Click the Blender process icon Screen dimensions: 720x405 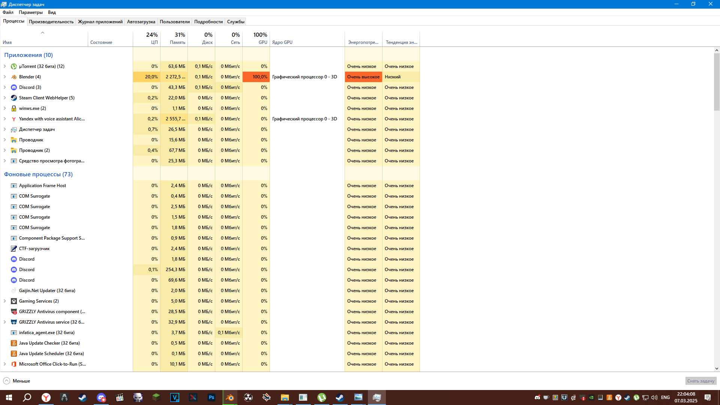click(x=14, y=77)
